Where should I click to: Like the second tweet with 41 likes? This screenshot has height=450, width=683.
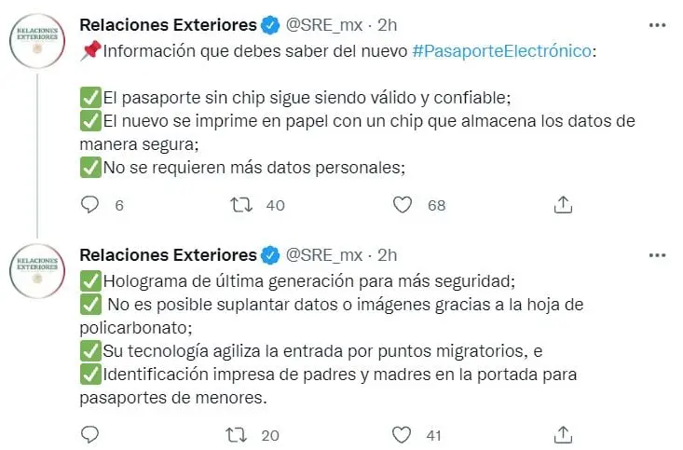coord(402,435)
